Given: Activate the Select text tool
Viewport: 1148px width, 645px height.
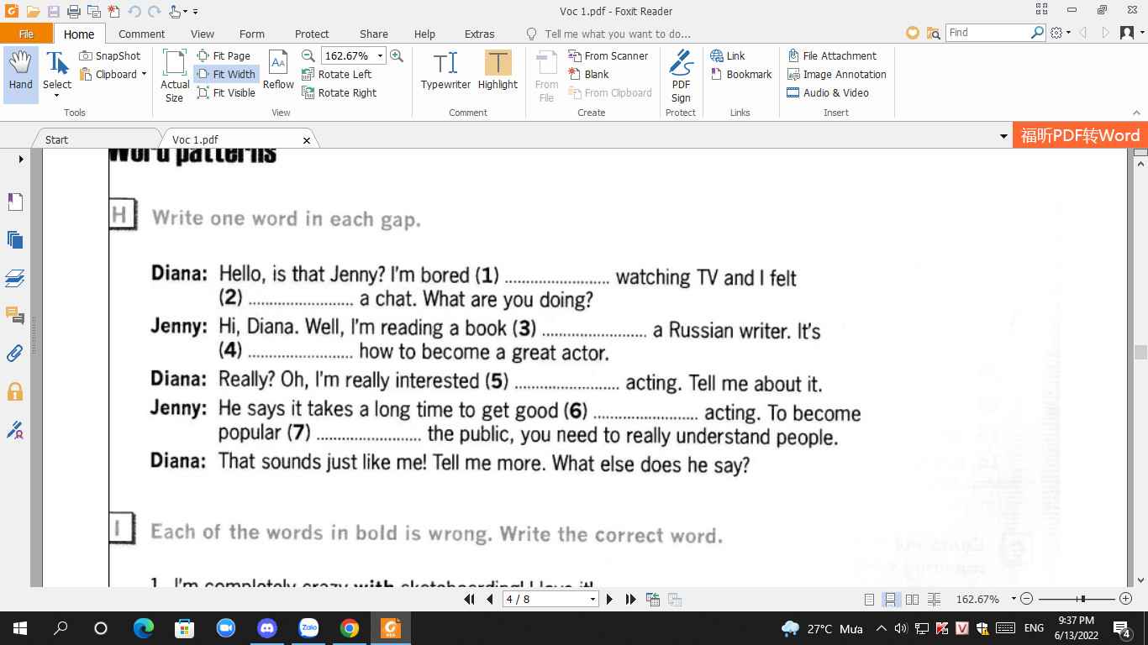Looking at the screenshot, I should [57, 74].
